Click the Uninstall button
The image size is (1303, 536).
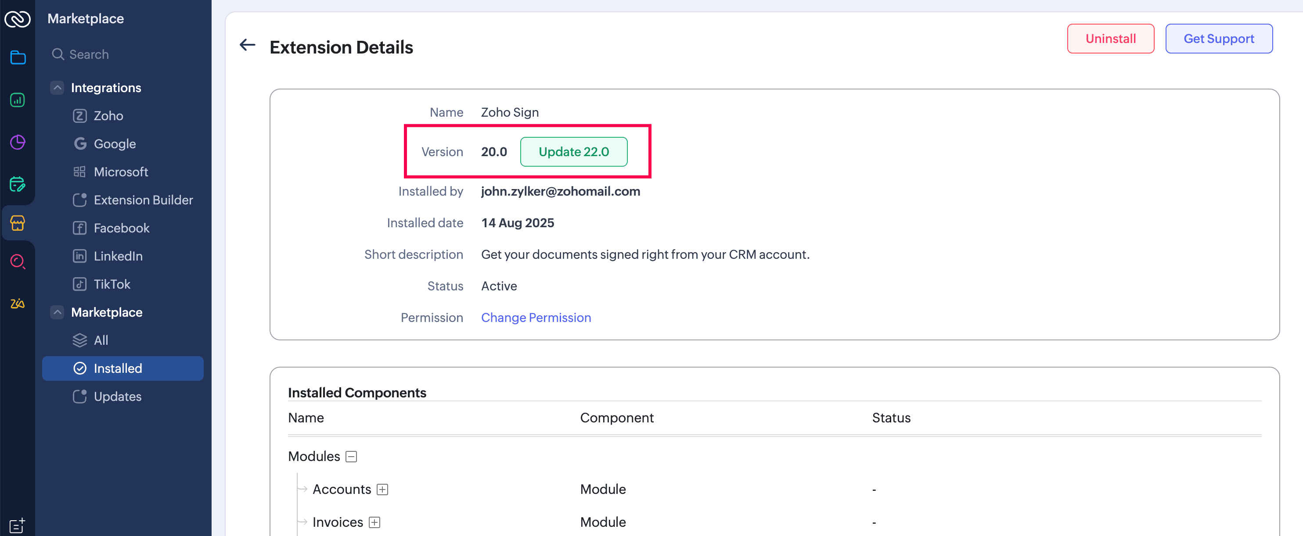pyautogui.click(x=1110, y=39)
